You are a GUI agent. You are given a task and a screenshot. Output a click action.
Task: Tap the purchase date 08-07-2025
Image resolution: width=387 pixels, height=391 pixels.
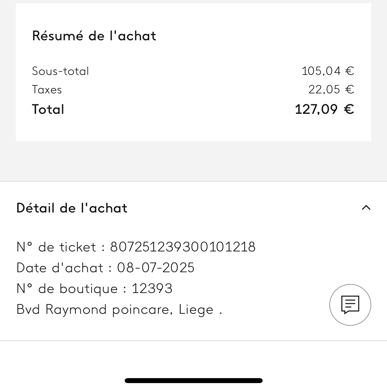click(156, 268)
